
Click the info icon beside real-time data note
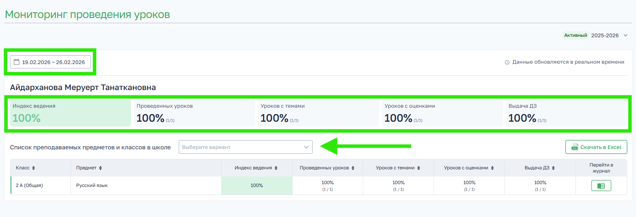pyautogui.click(x=507, y=62)
